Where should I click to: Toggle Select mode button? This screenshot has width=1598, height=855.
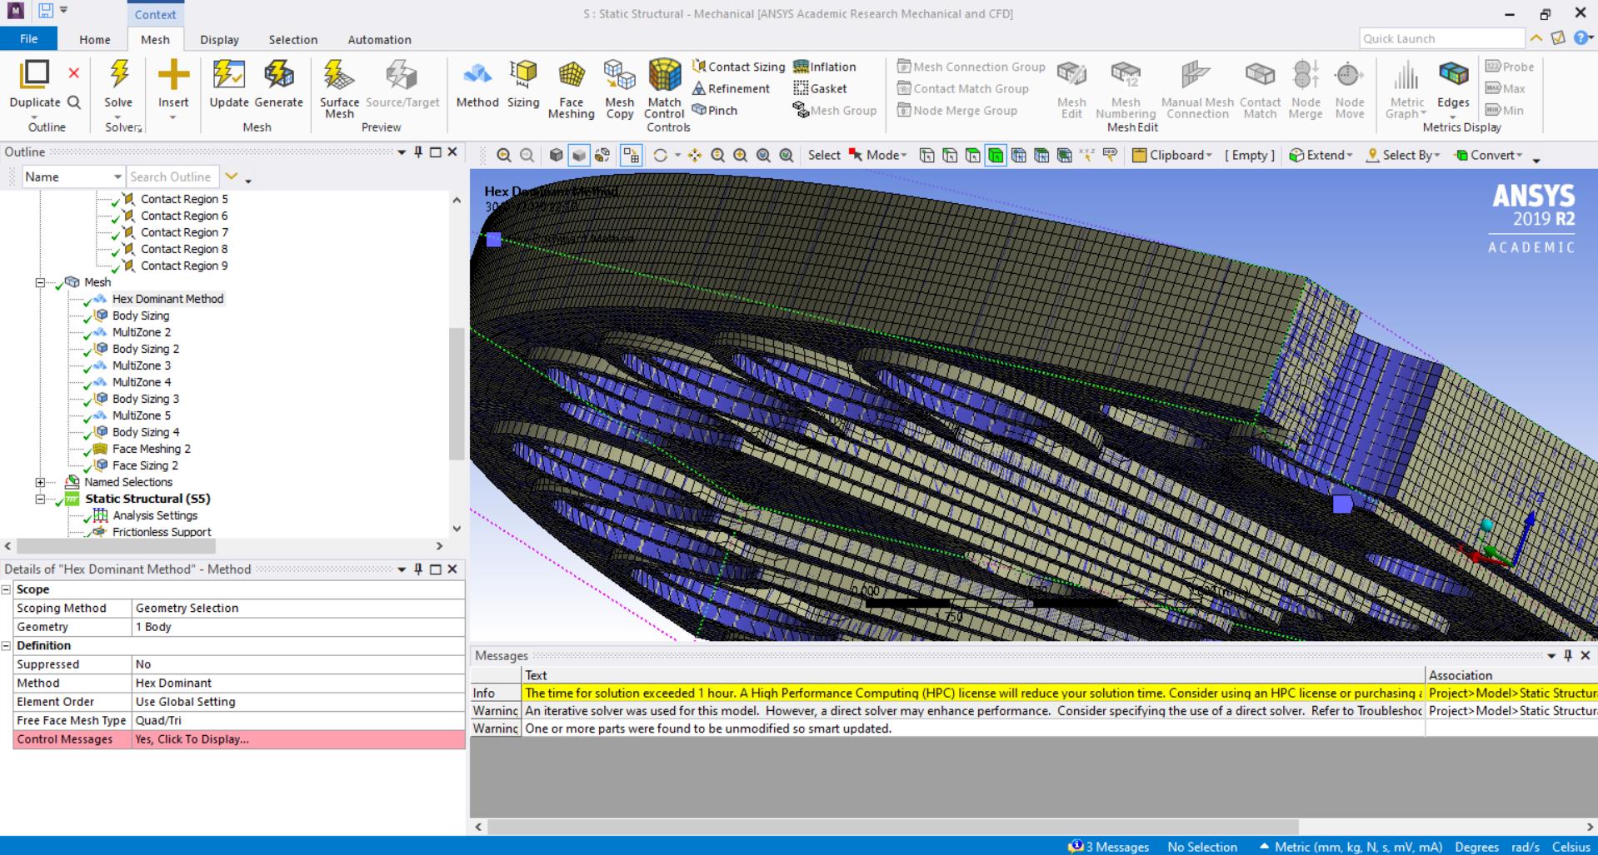pyautogui.click(x=824, y=155)
